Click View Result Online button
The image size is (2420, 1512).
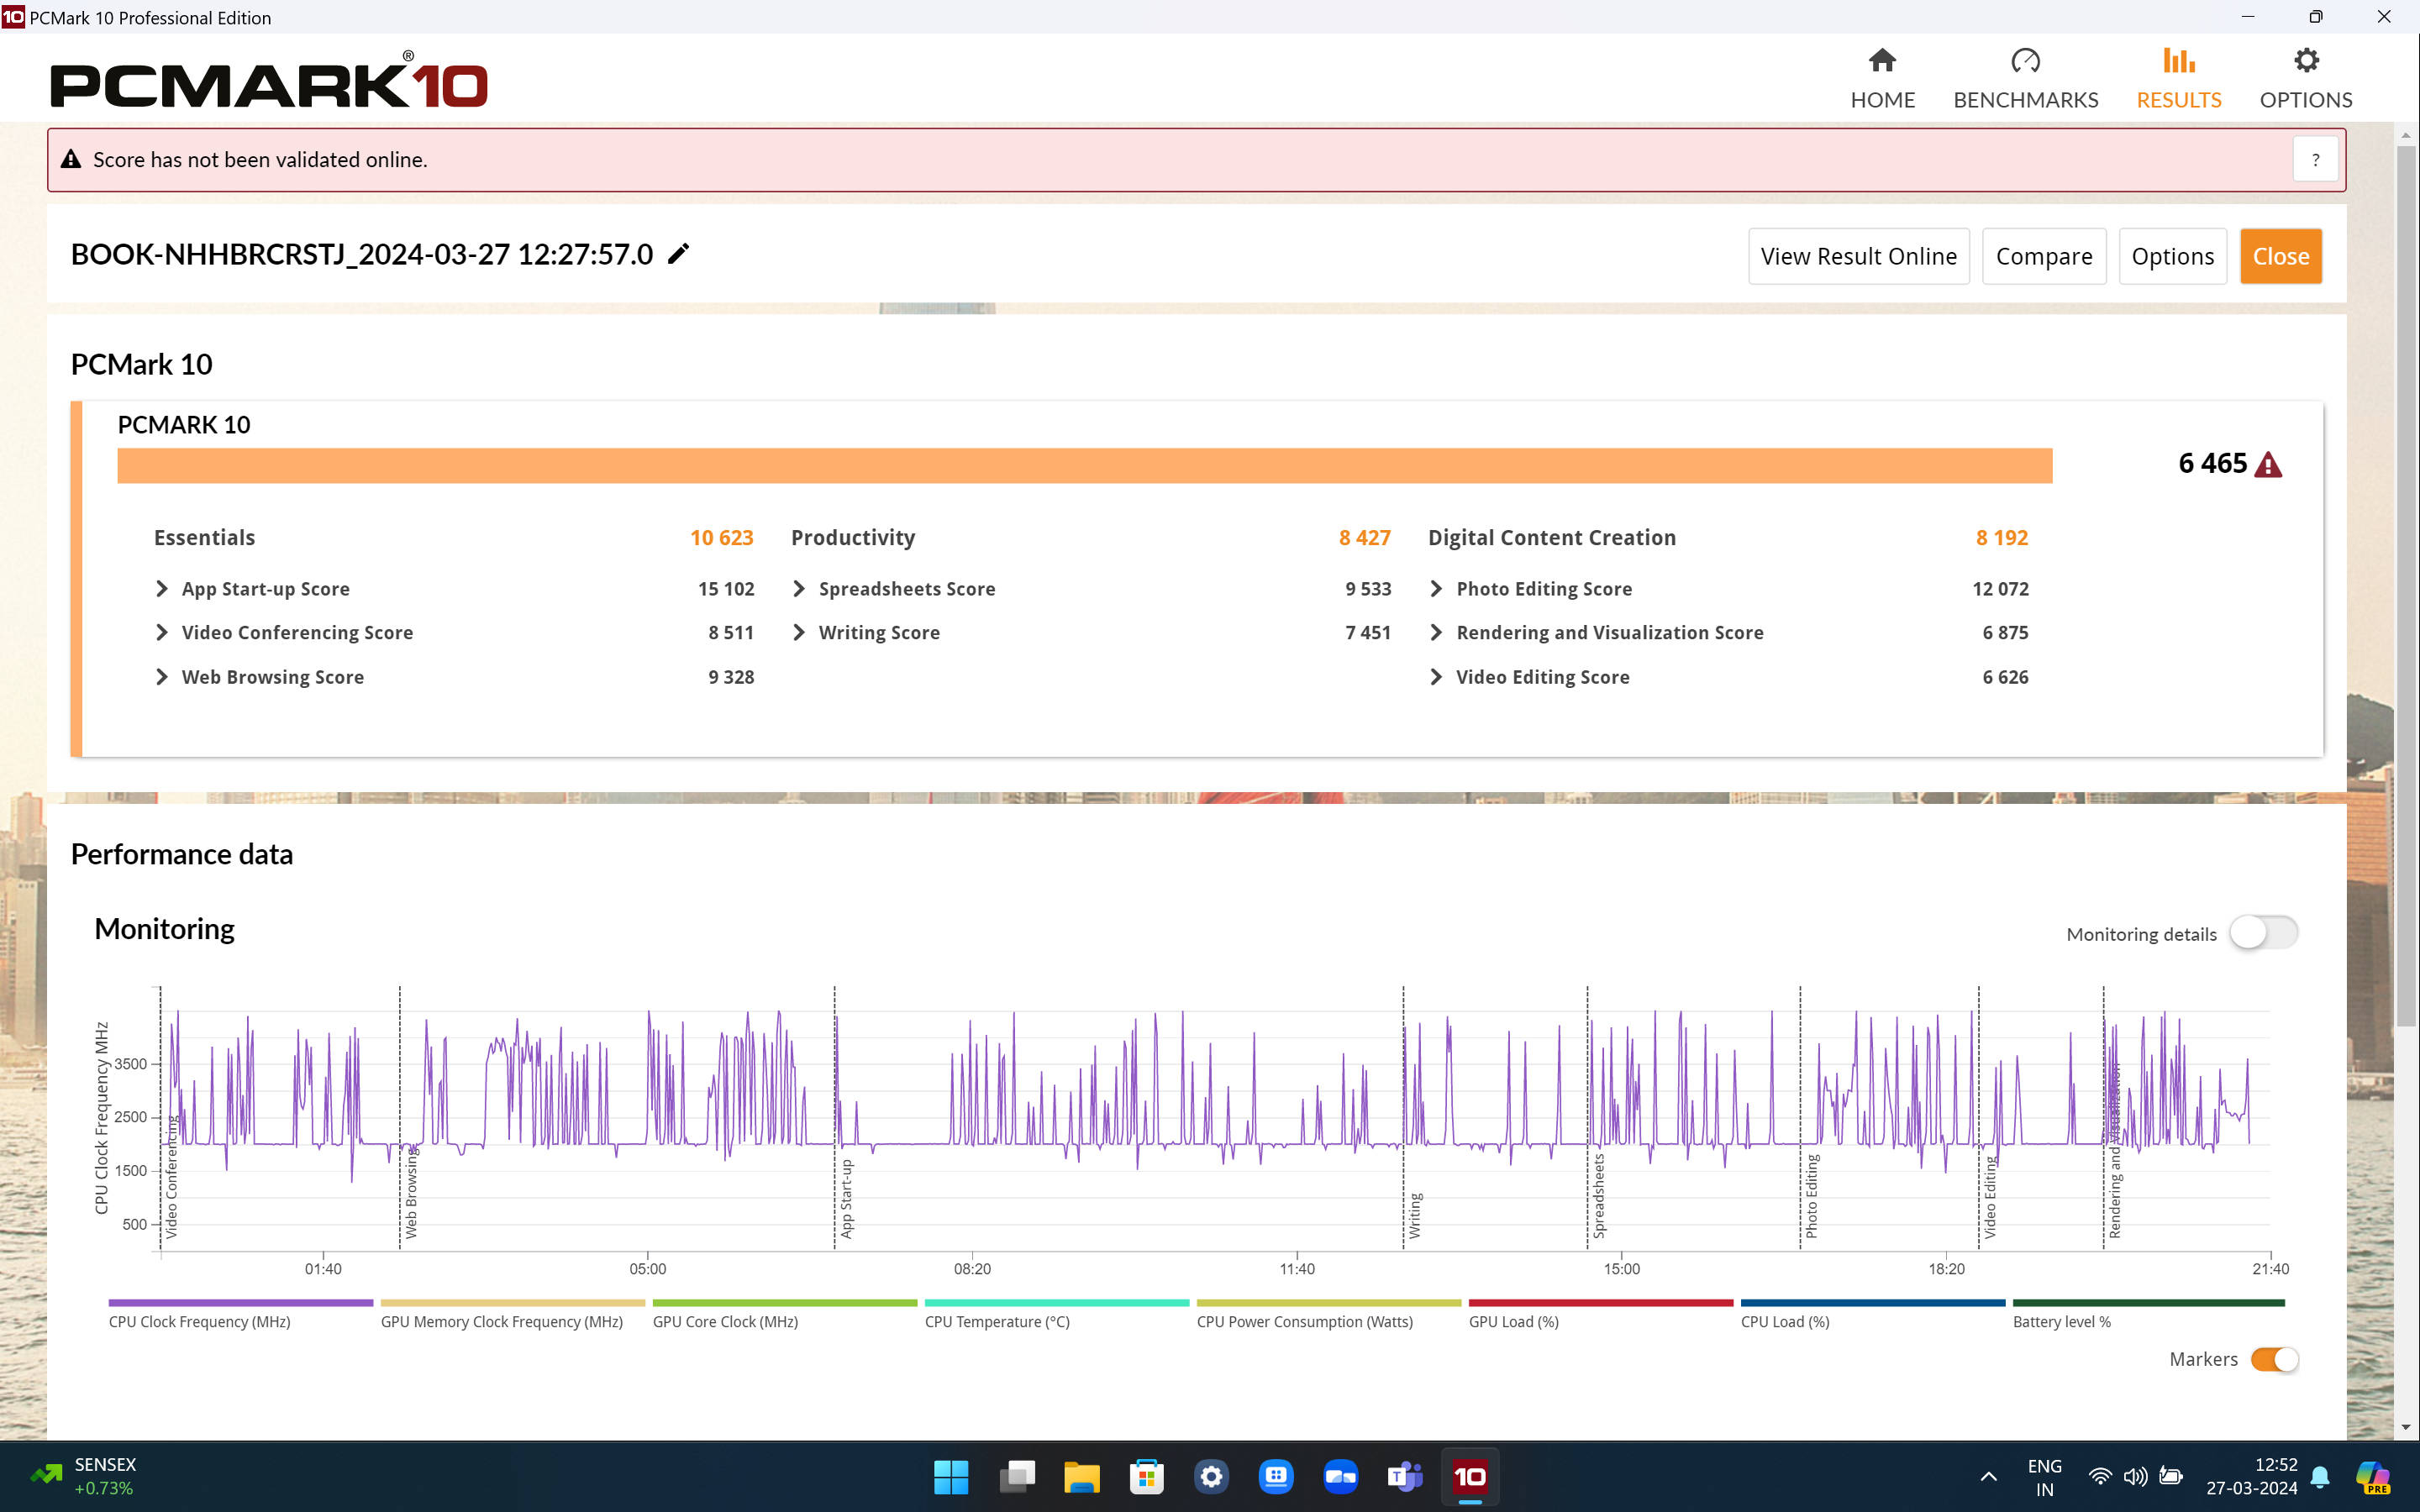[1858, 256]
